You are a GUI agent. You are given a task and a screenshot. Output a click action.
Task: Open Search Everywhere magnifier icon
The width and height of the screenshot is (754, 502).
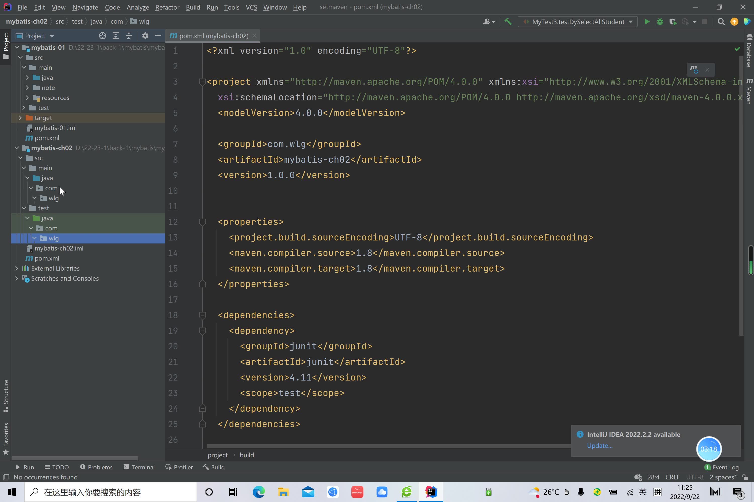coord(721,21)
